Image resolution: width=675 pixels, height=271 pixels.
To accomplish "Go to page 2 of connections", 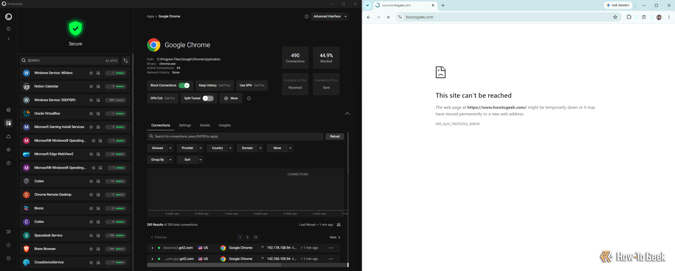I will coord(247,237).
